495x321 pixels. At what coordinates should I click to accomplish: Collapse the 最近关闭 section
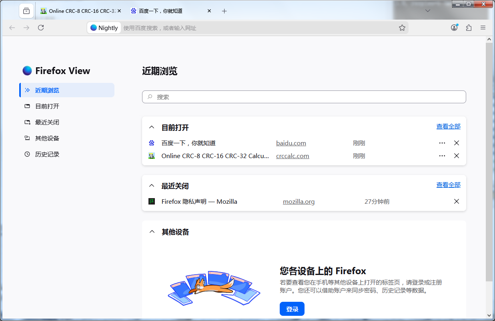152,186
